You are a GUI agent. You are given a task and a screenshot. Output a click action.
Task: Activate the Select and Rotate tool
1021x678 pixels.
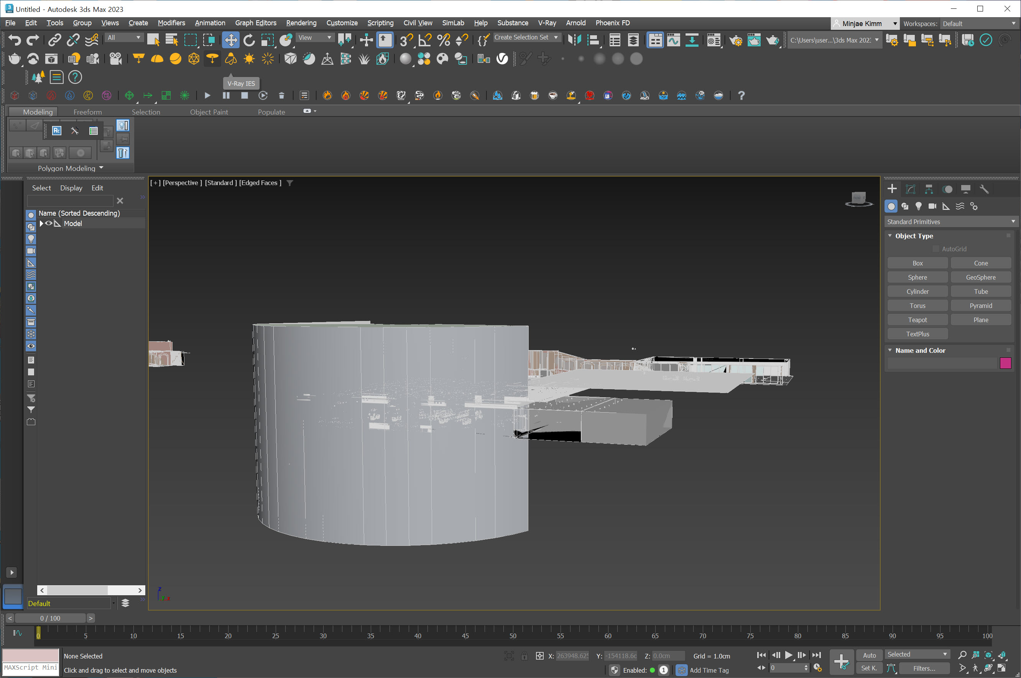[249, 40]
